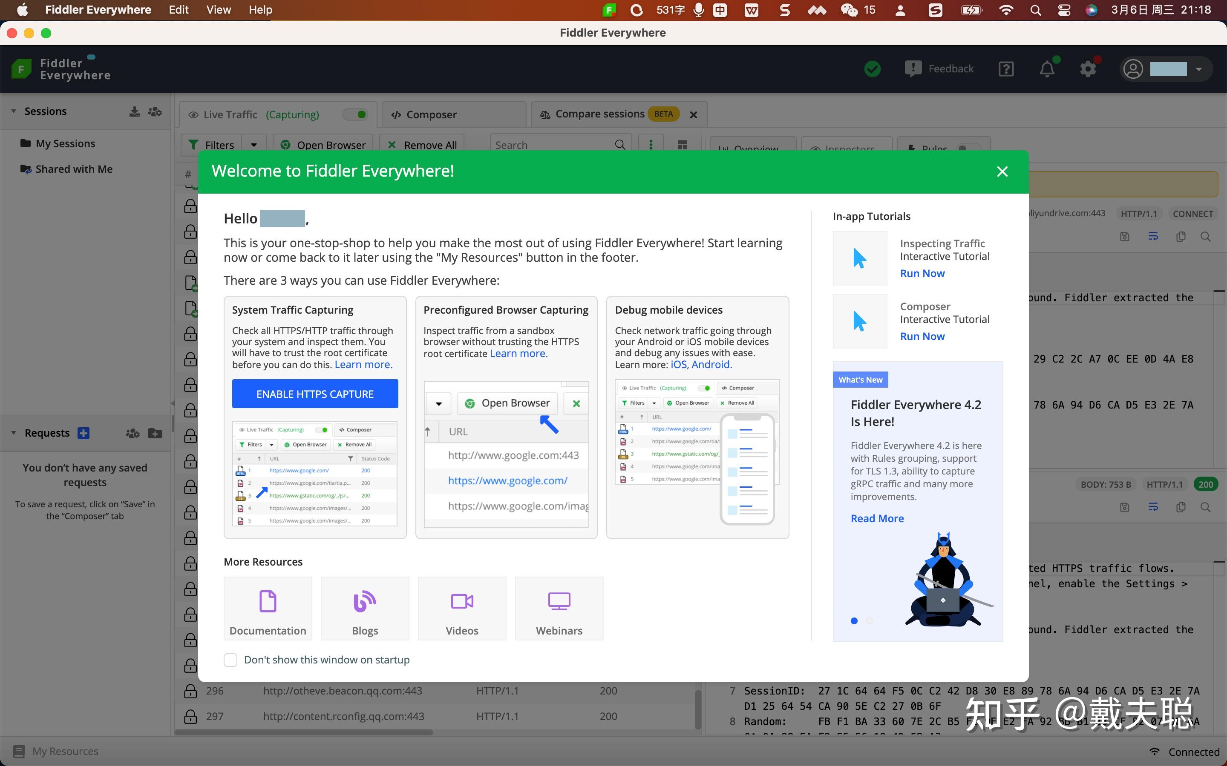Click the notifications bell icon

[x=1046, y=69]
